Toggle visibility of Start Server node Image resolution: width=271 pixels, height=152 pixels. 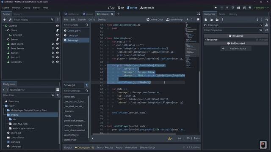58,49
